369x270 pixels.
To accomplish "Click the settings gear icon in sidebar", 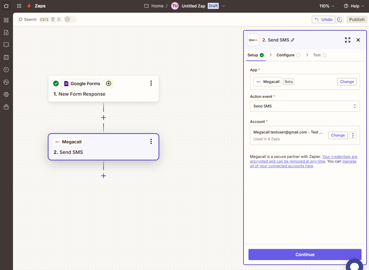I will pyautogui.click(x=6, y=94).
